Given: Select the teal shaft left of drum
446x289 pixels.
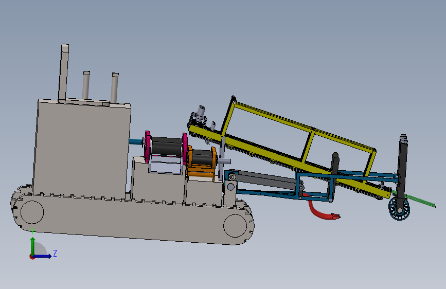Looking at the screenshot, I should click(x=136, y=141).
